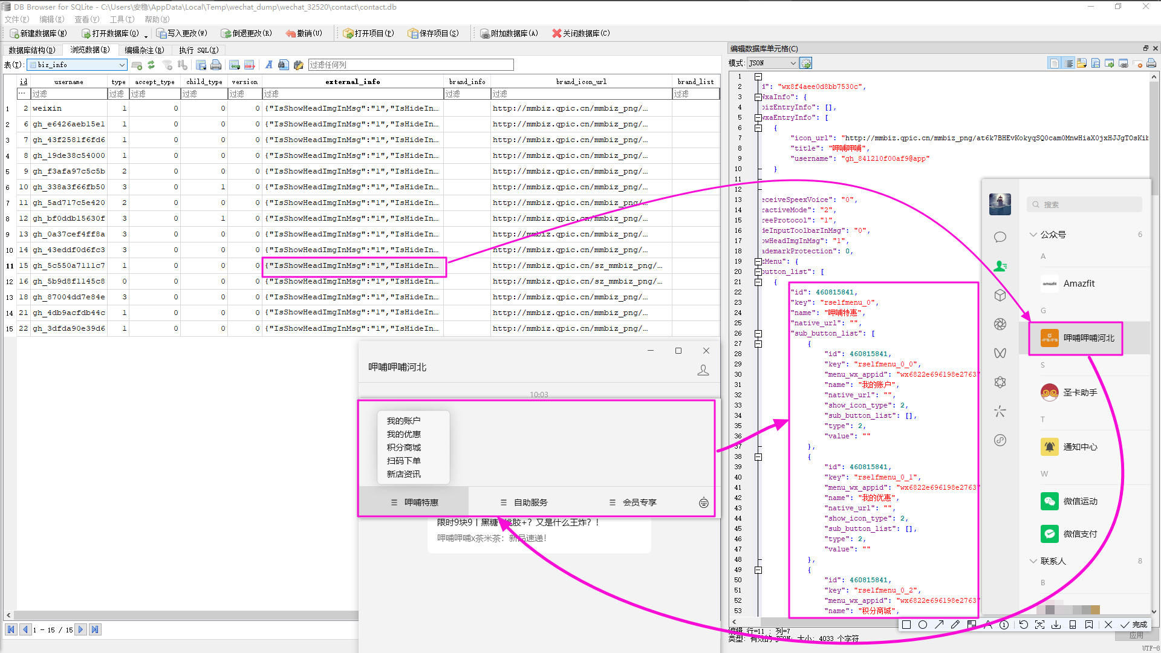Click the external_info column header
Image resolution: width=1161 pixels, height=653 pixels.
pos(353,82)
